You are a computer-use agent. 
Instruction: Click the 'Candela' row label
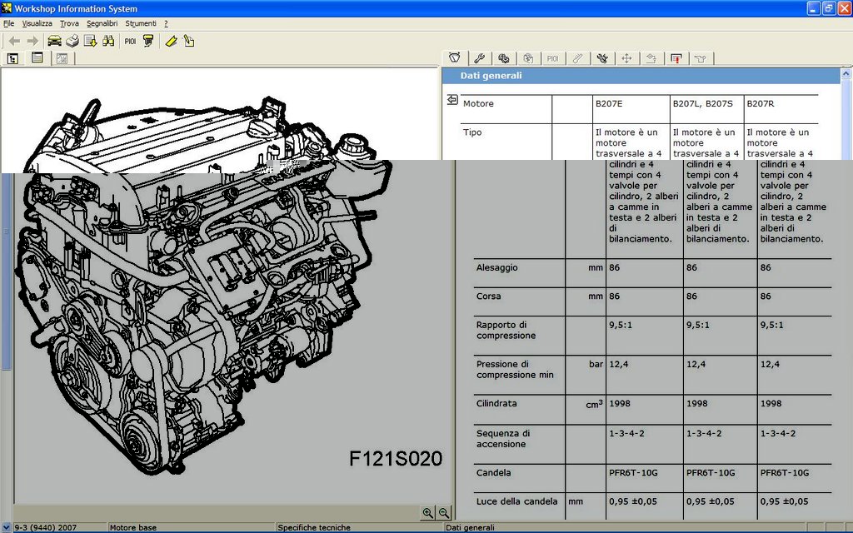(x=493, y=473)
